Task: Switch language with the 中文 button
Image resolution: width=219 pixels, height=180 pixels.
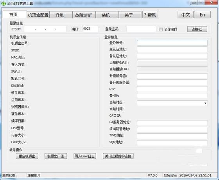Action: coord(185,15)
